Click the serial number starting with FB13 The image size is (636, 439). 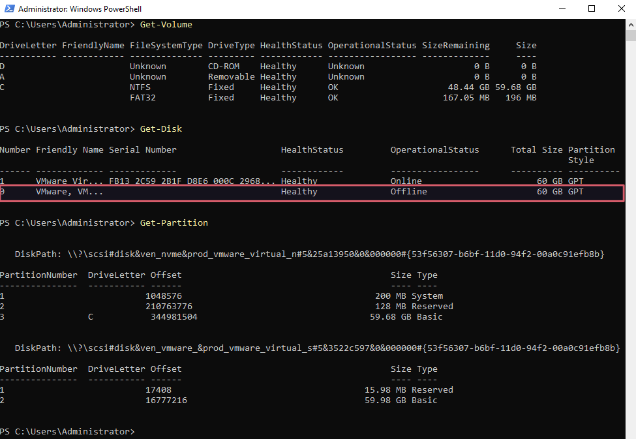tap(192, 181)
